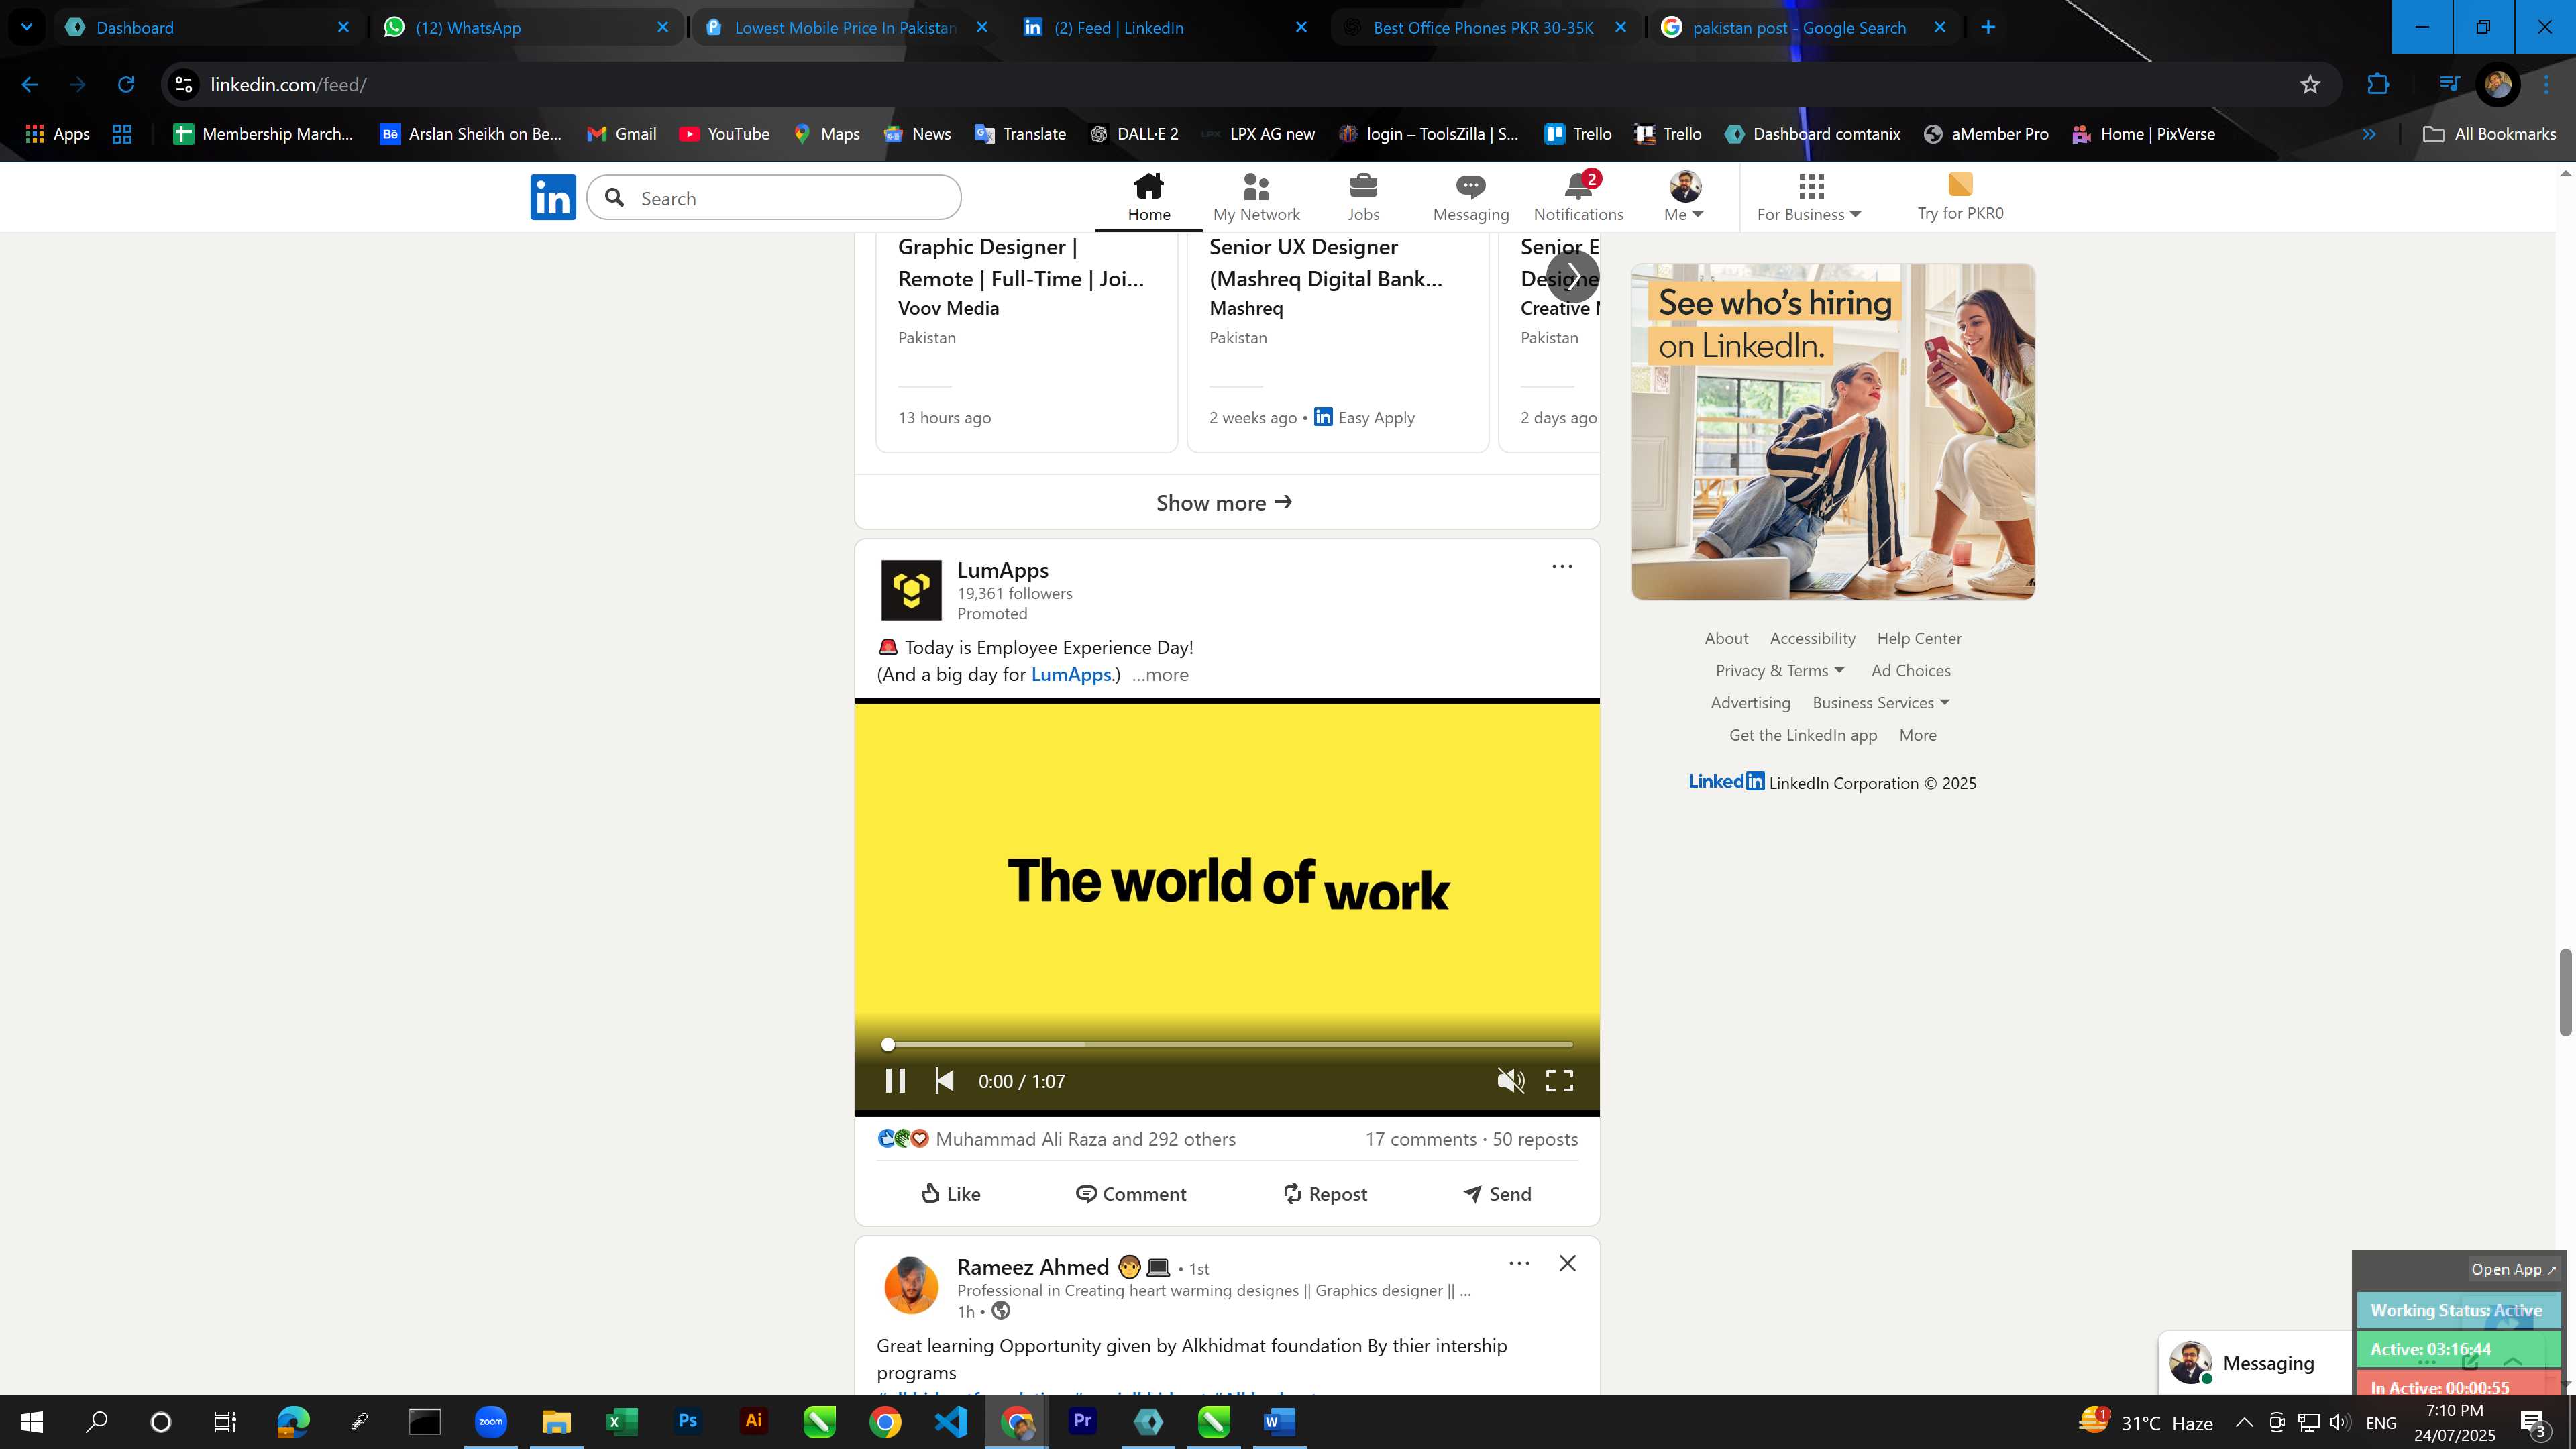View the 50 reposts
The image size is (2576, 1449).
(1535, 1139)
